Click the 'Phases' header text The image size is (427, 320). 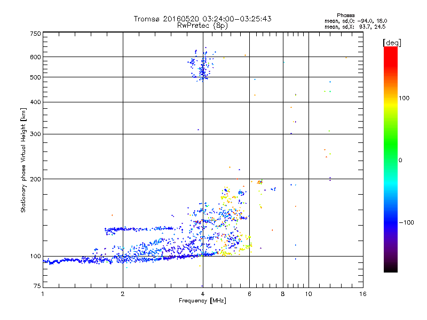click(345, 15)
